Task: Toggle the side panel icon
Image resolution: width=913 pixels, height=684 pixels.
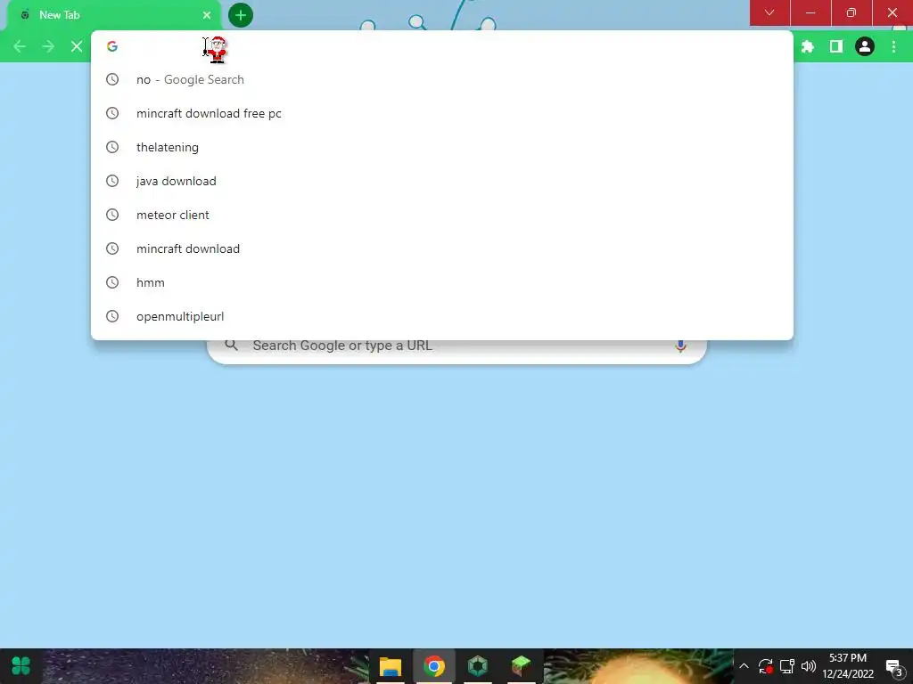Action: (x=836, y=46)
